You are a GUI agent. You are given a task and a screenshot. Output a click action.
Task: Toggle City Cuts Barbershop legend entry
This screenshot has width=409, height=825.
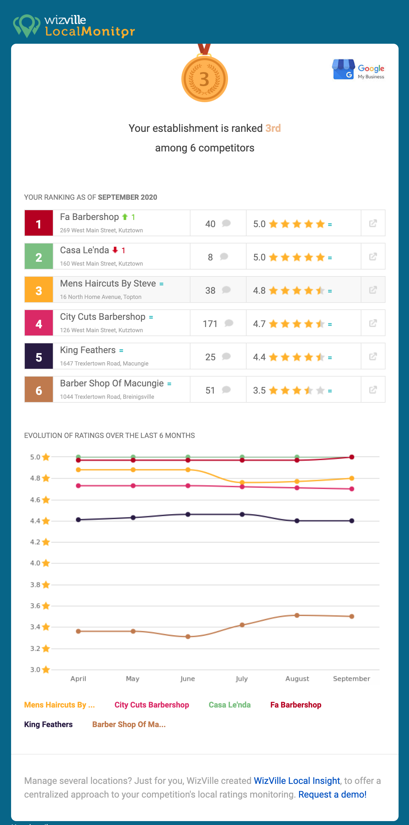click(152, 705)
